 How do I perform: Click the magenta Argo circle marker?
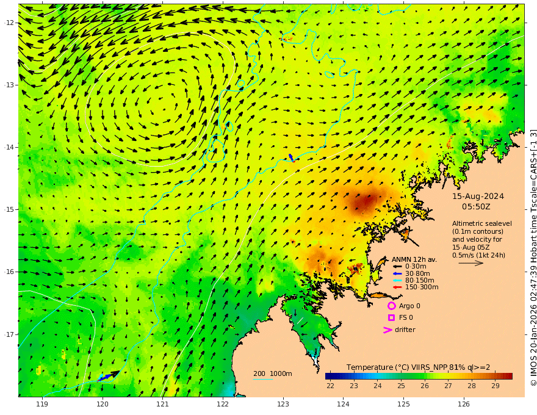(391, 306)
